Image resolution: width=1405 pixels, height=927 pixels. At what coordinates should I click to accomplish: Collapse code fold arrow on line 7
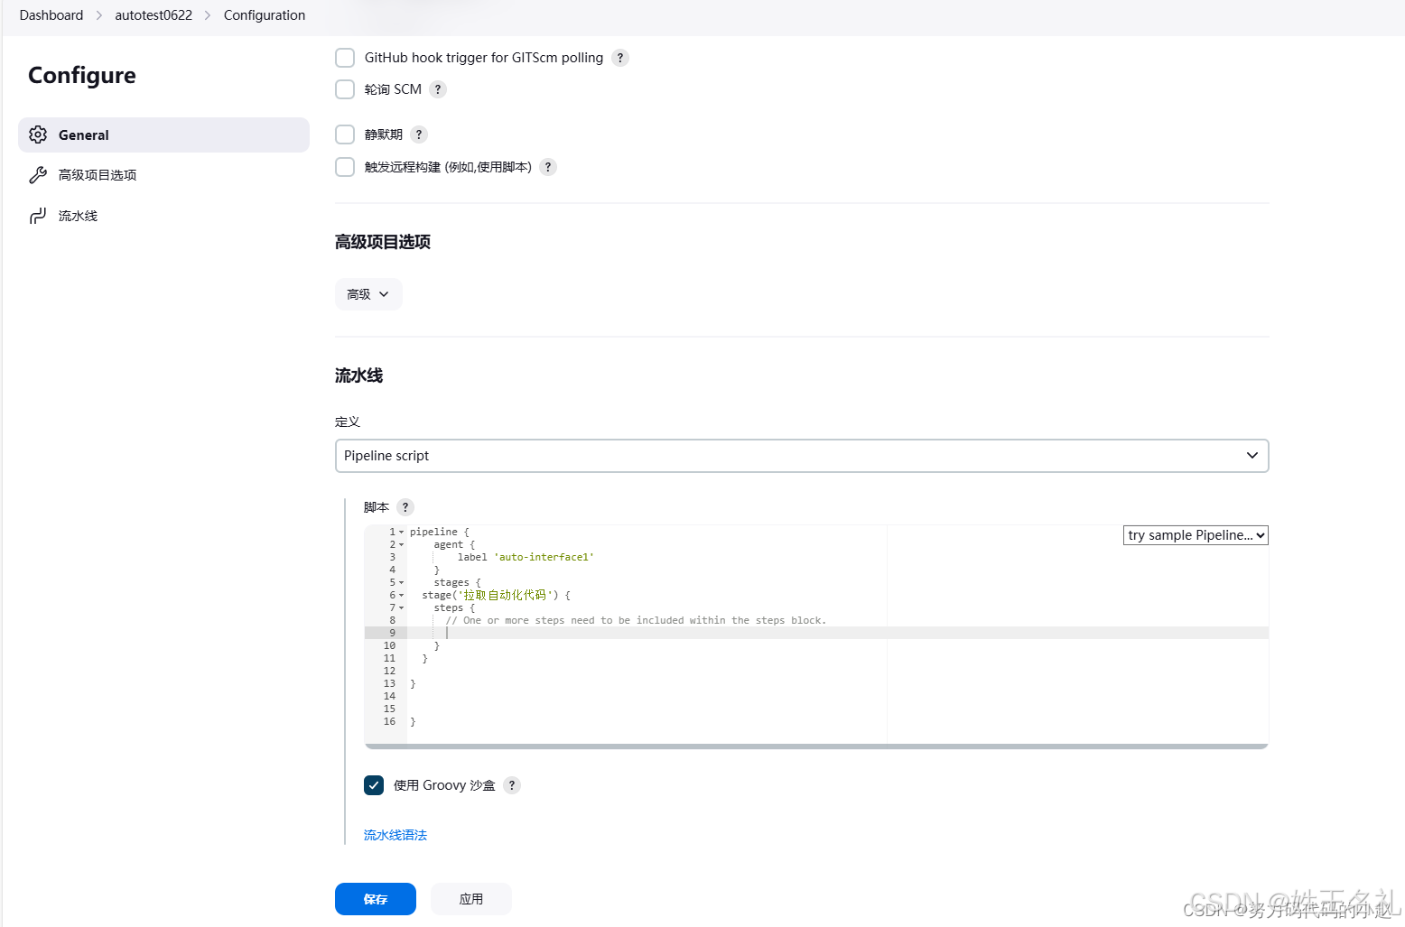point(402,608)
